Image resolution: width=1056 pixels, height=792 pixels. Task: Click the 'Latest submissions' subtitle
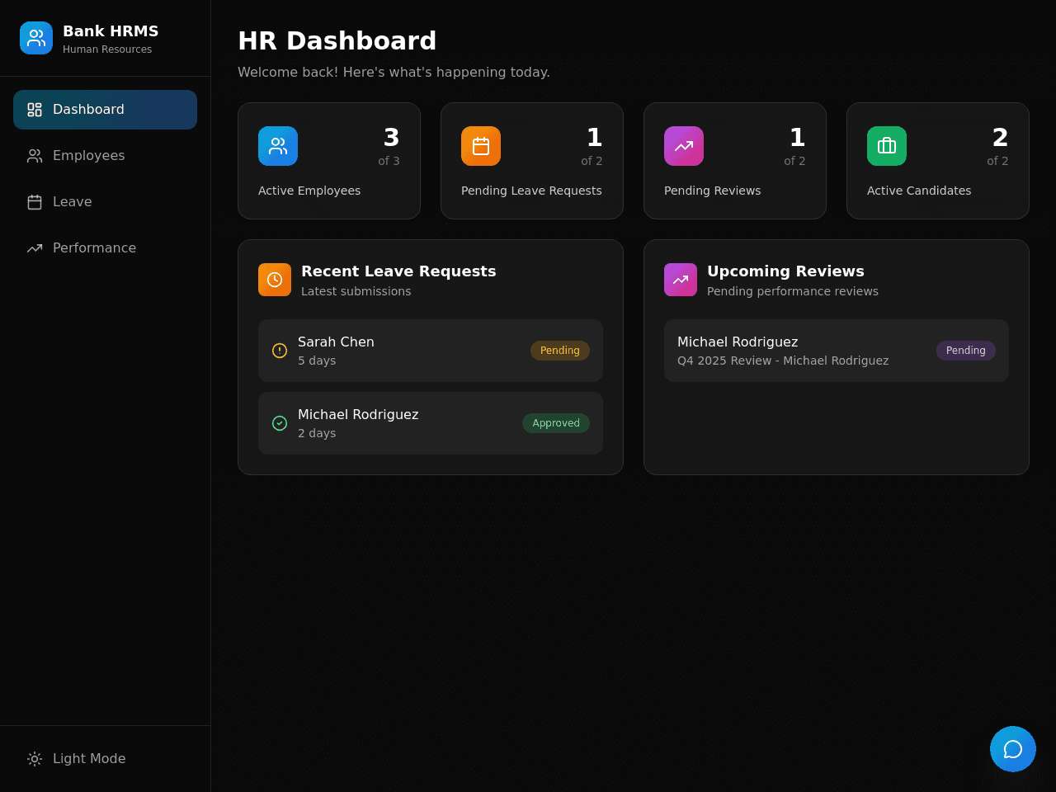(x=356, y=291)
